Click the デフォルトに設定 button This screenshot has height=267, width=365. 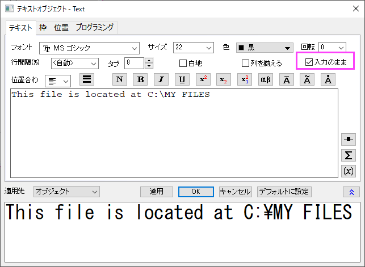point(284,192)
